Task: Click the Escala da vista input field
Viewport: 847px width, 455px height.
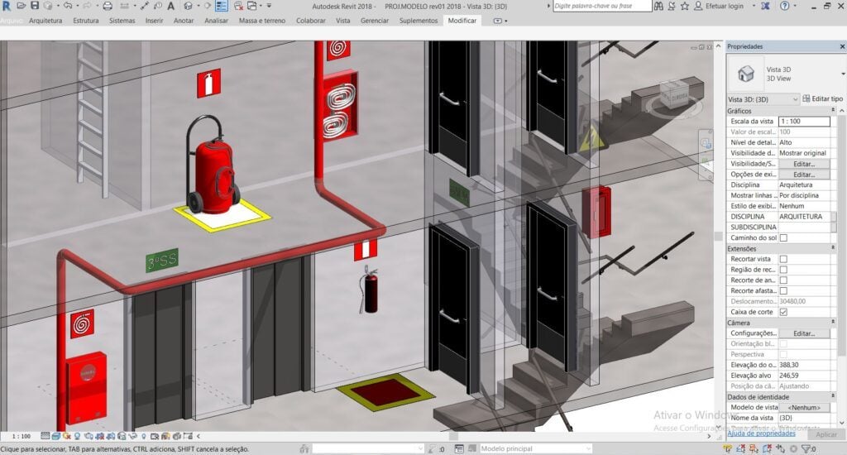Action: (804, 121)
